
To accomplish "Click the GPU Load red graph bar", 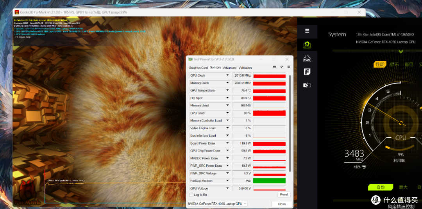I will pos(269,113).
